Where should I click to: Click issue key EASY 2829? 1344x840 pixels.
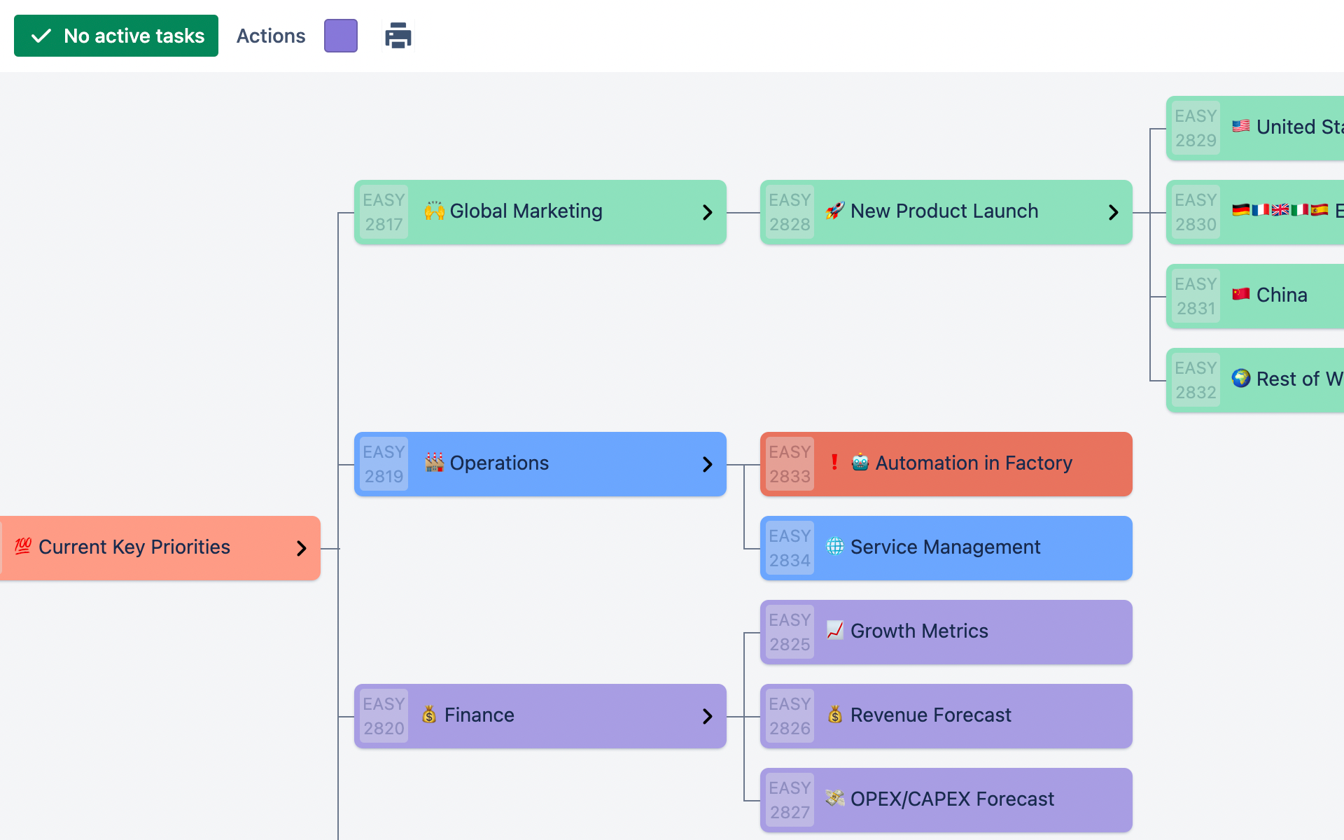(1196, 128)
